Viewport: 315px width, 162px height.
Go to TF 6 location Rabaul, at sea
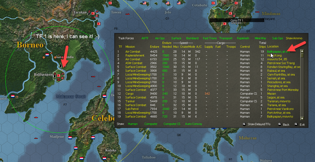pos(276,71)
